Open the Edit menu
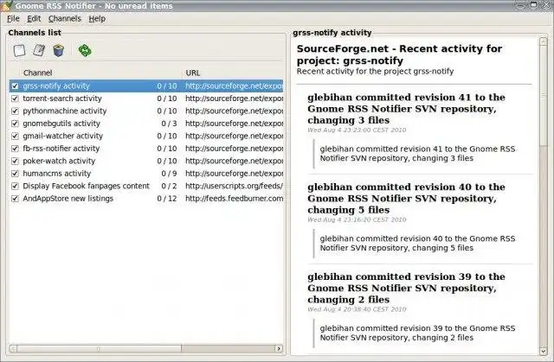Viewport: 554px width, 362px height. [x=34, y=19]
